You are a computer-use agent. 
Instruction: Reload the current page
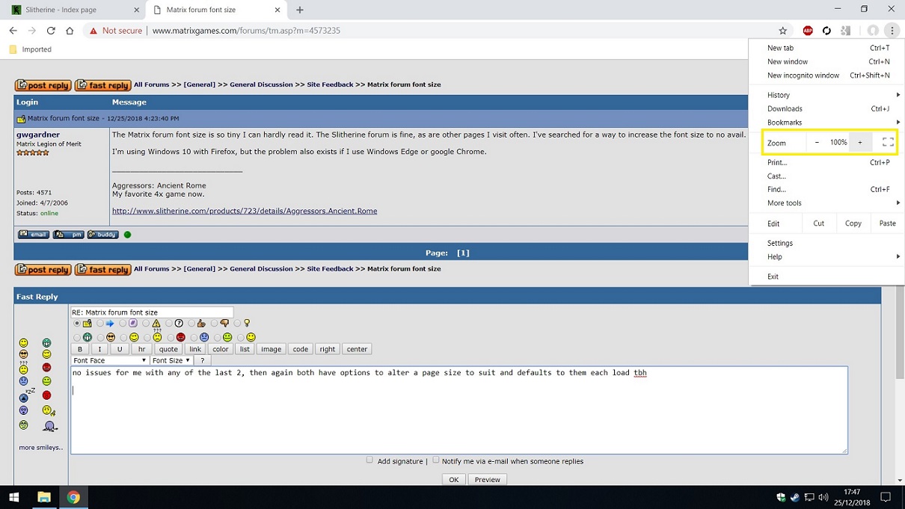coord(51,31)
